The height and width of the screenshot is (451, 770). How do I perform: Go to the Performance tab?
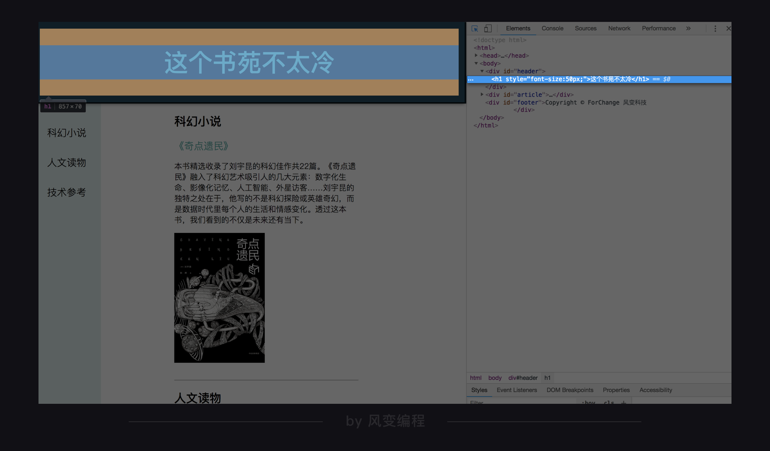(659, 28)
